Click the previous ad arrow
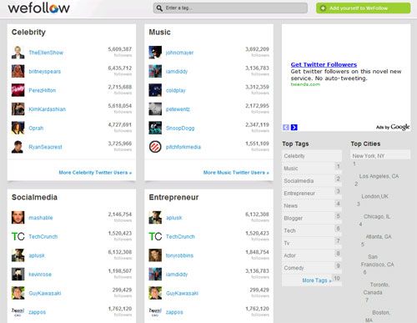Screen dimensions: 417x323 point(286,128)
